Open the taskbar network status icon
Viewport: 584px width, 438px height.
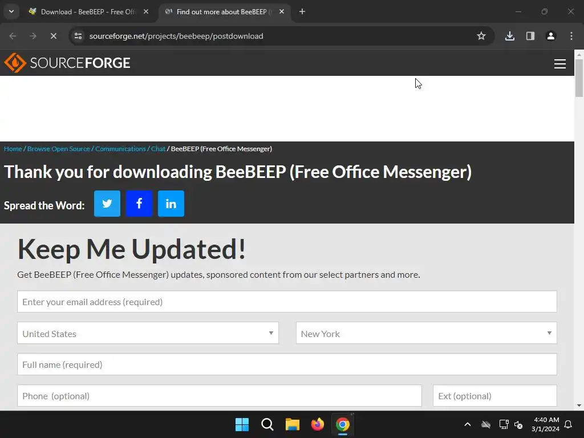click(504, 424)
